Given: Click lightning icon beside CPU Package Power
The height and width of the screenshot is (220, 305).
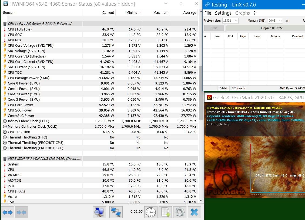Looking at the screenshot, I should [5, 78].
